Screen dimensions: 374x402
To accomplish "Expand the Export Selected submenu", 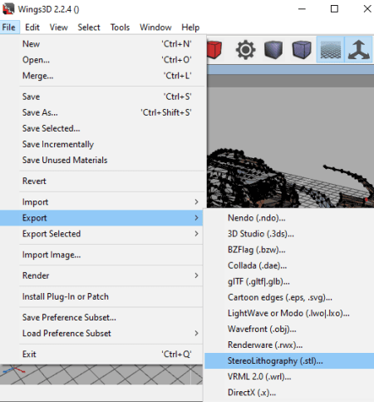I will coord(102,234).
